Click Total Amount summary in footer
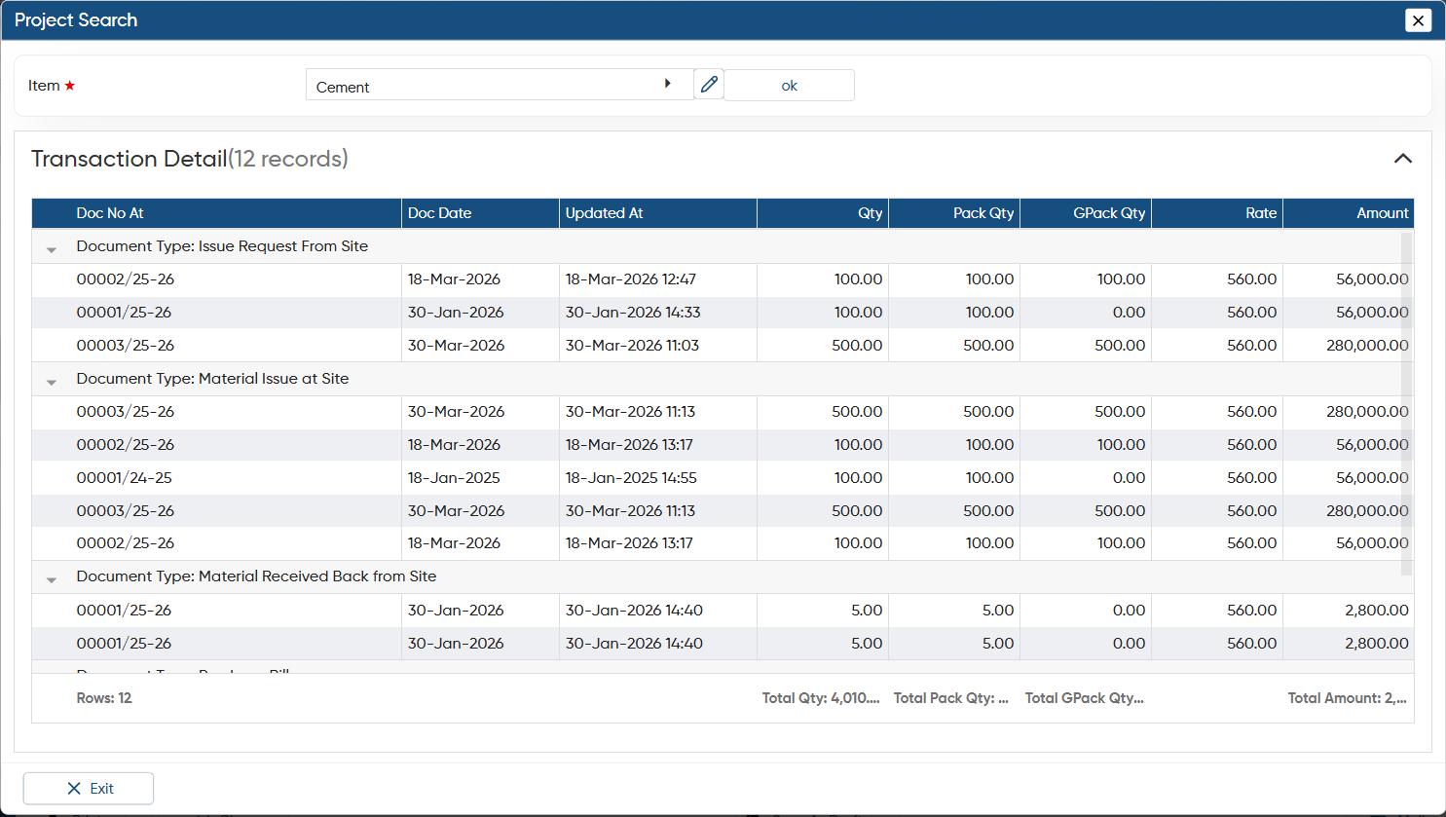Image resolution: width=1446 pixels, height=817 pixels. pyautogui.click(x=1347, y=698)
